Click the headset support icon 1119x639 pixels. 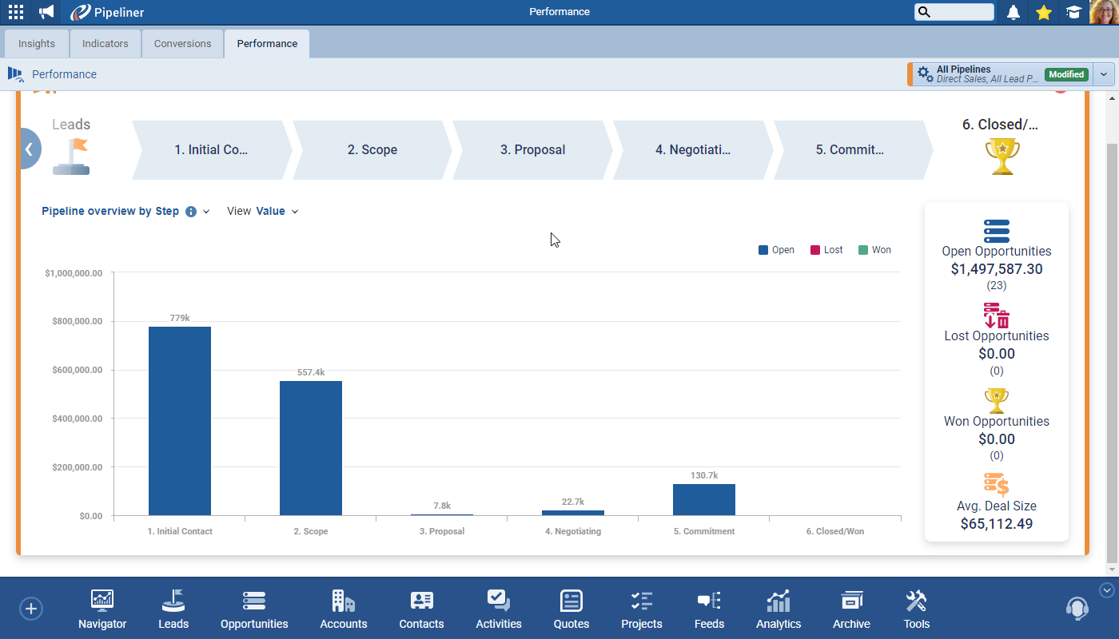click(x=1077, y=609)
